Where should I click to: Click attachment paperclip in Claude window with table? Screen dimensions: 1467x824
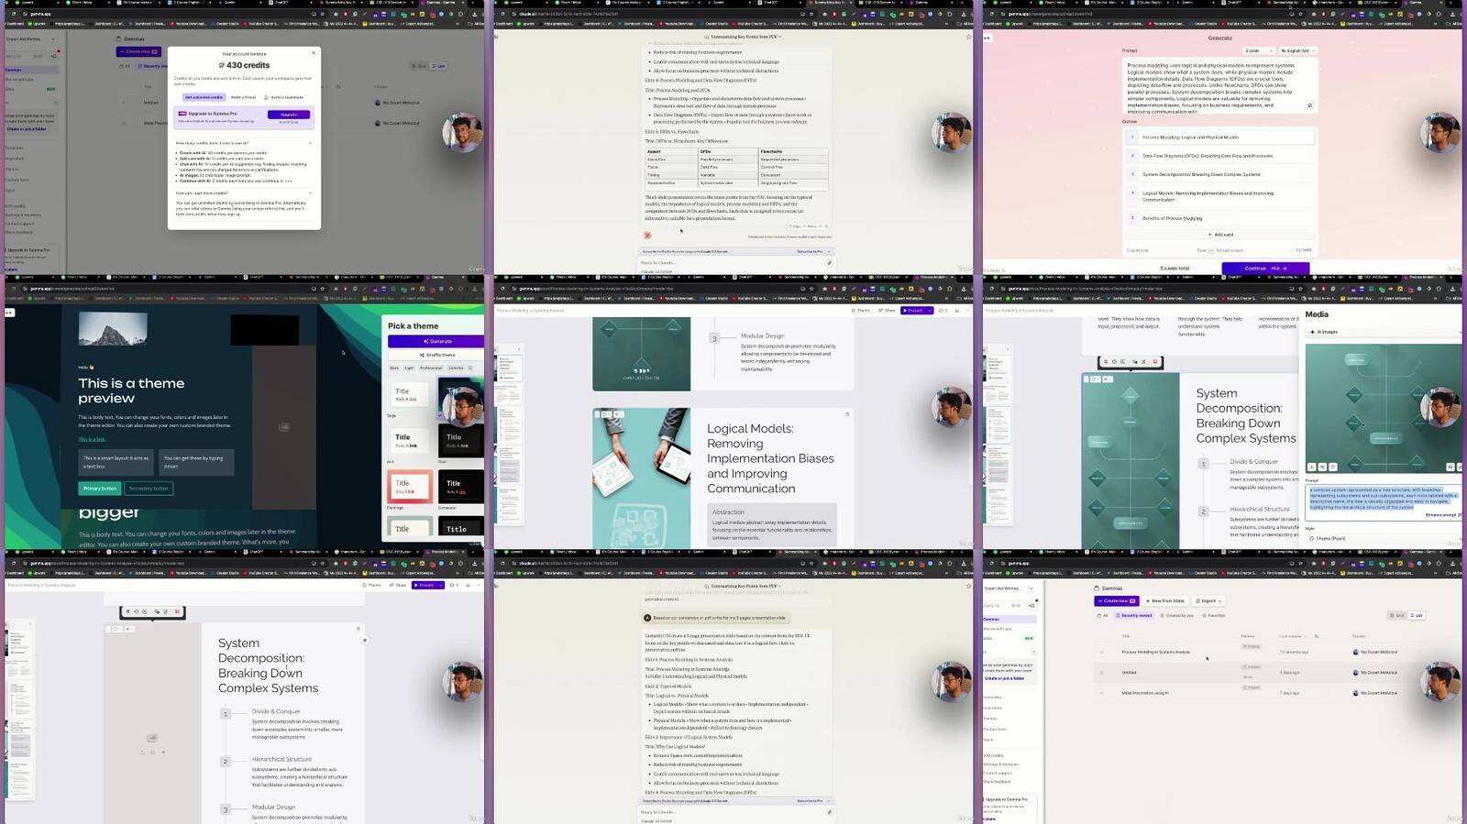829,263
